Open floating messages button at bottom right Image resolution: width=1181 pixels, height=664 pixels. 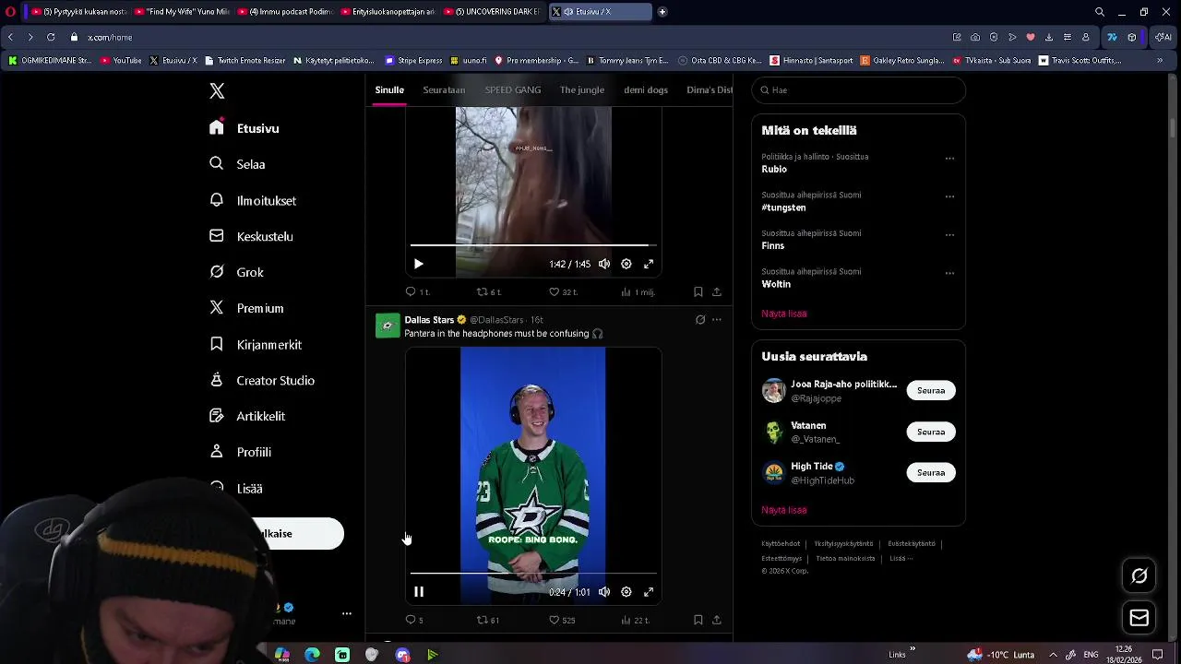point(1139,618)
